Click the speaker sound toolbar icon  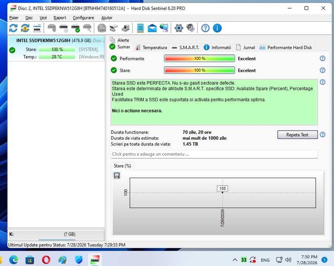[x=191, y=28]
